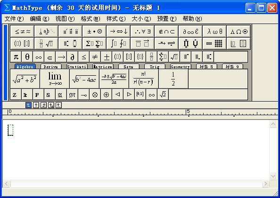This screenshot has height=198, width=280.
Task: Open the boxes templates palette
Action: 239,43
